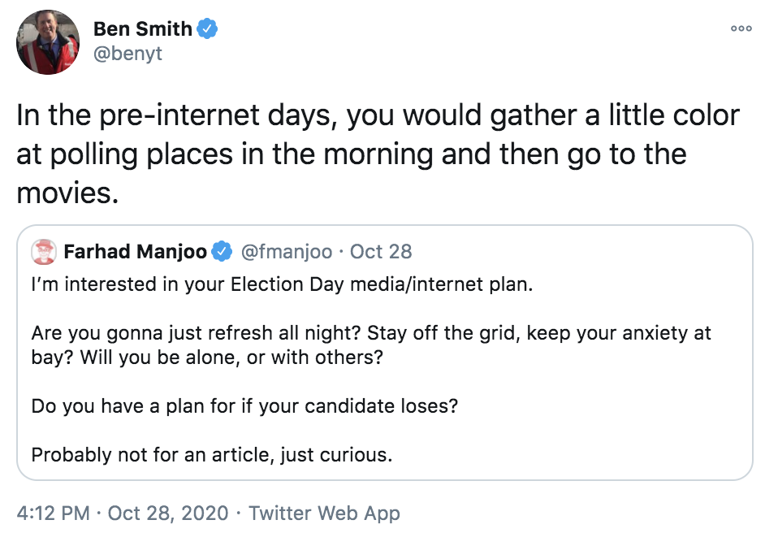This screenshot has height=533, width=765.
Task: Open Farhad Manjoo's name in quoted tweet
Action: coord(136,252)
